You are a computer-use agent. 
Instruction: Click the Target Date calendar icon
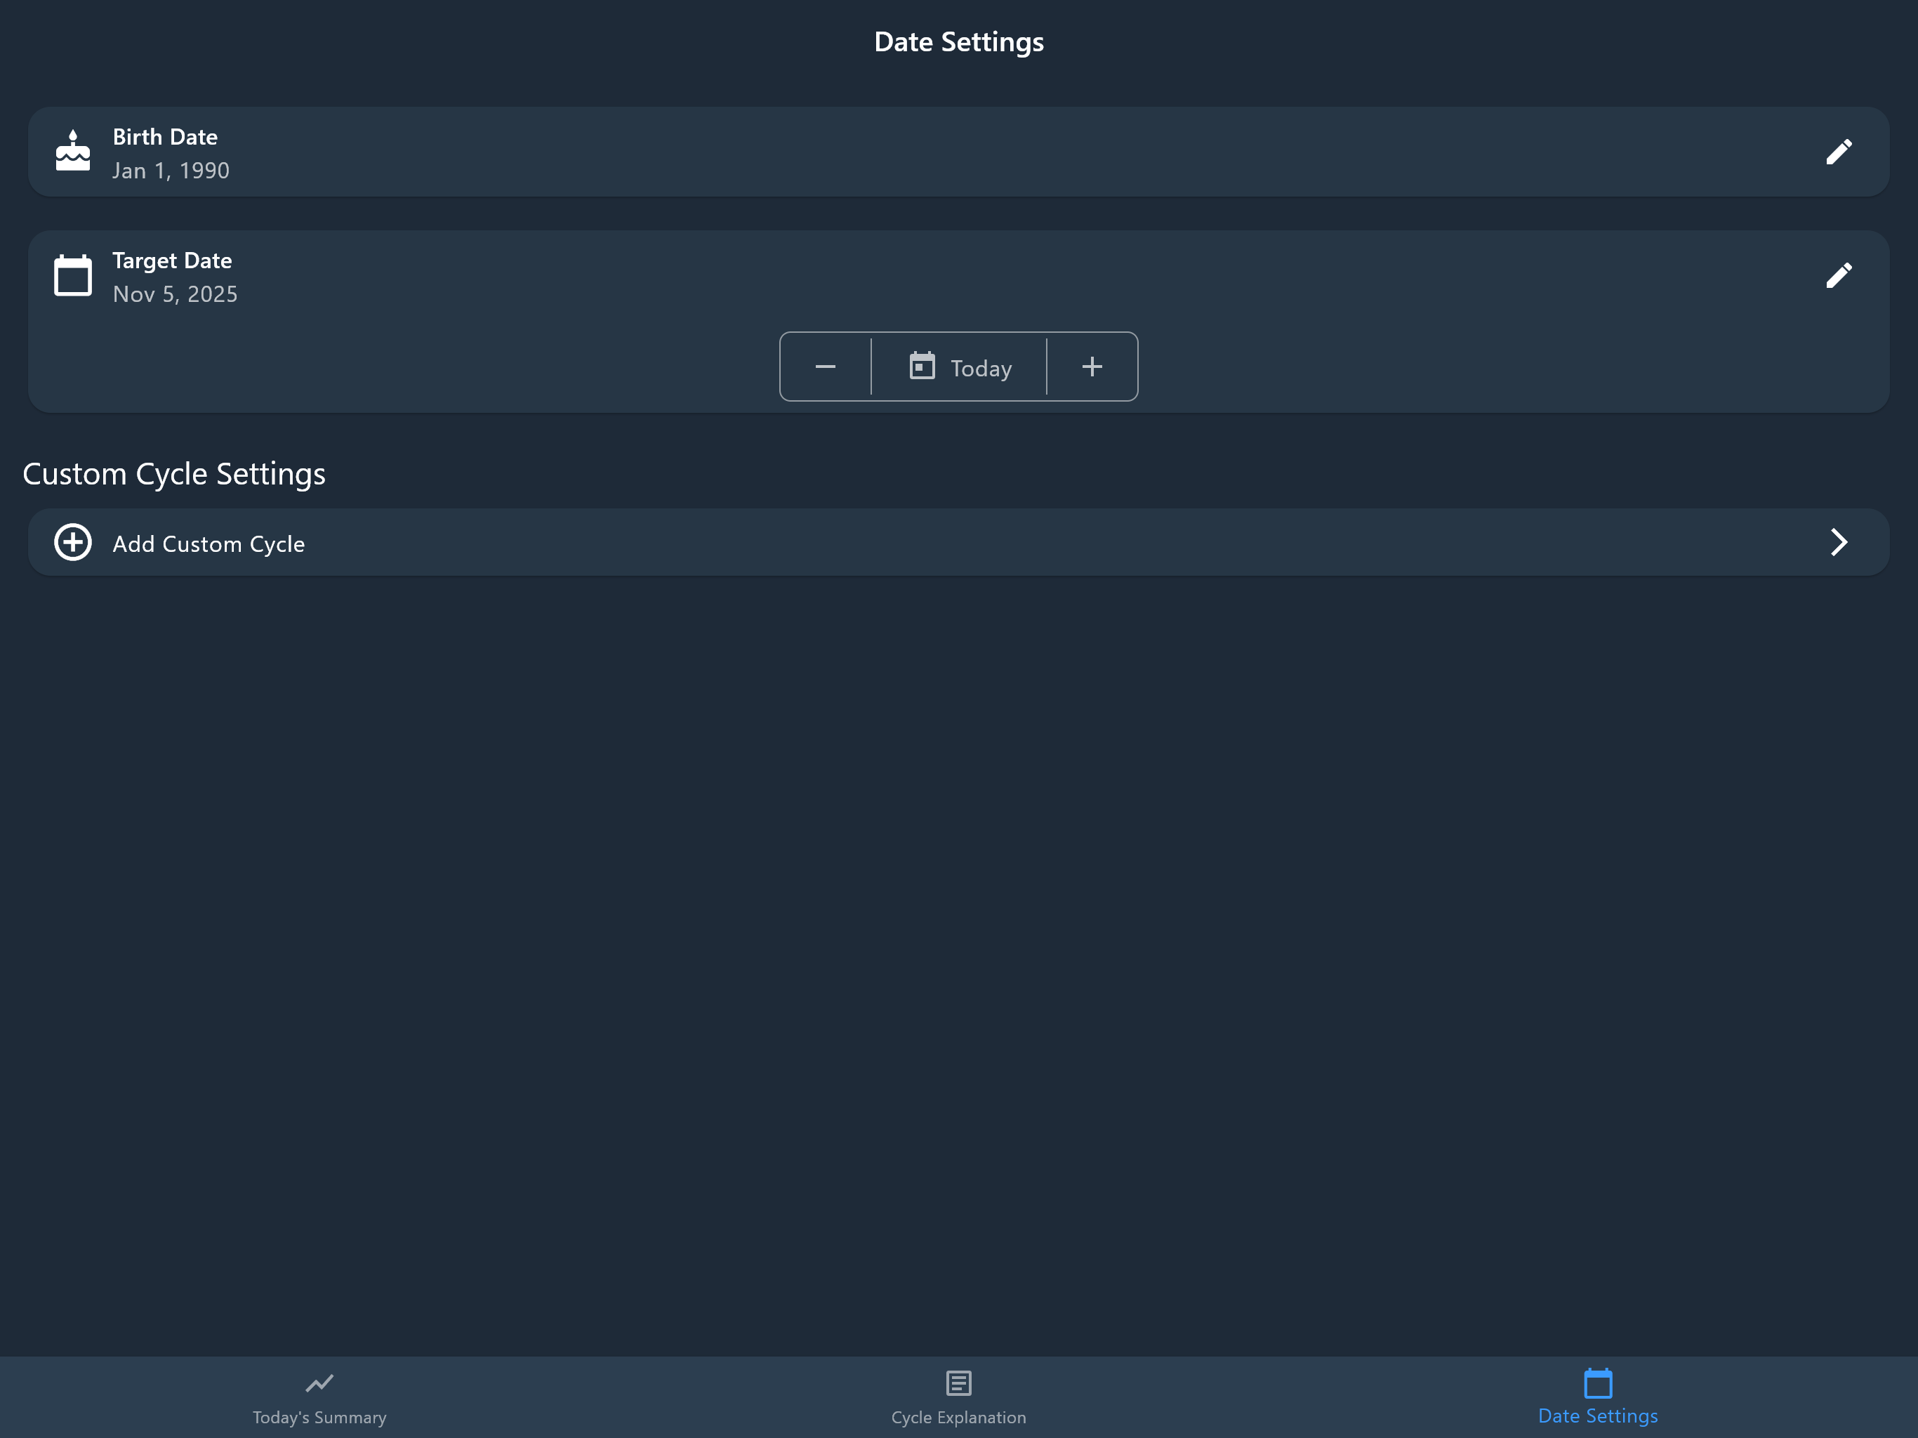pos(73,276)
